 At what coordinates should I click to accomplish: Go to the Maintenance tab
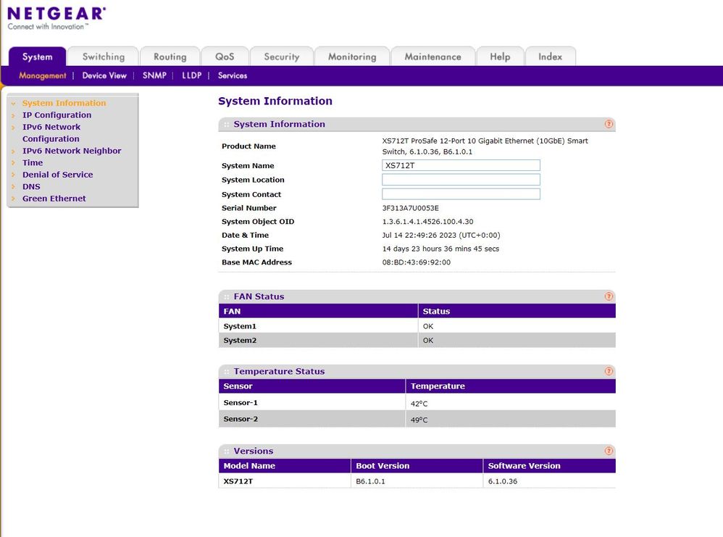click(x=432, y=57)
